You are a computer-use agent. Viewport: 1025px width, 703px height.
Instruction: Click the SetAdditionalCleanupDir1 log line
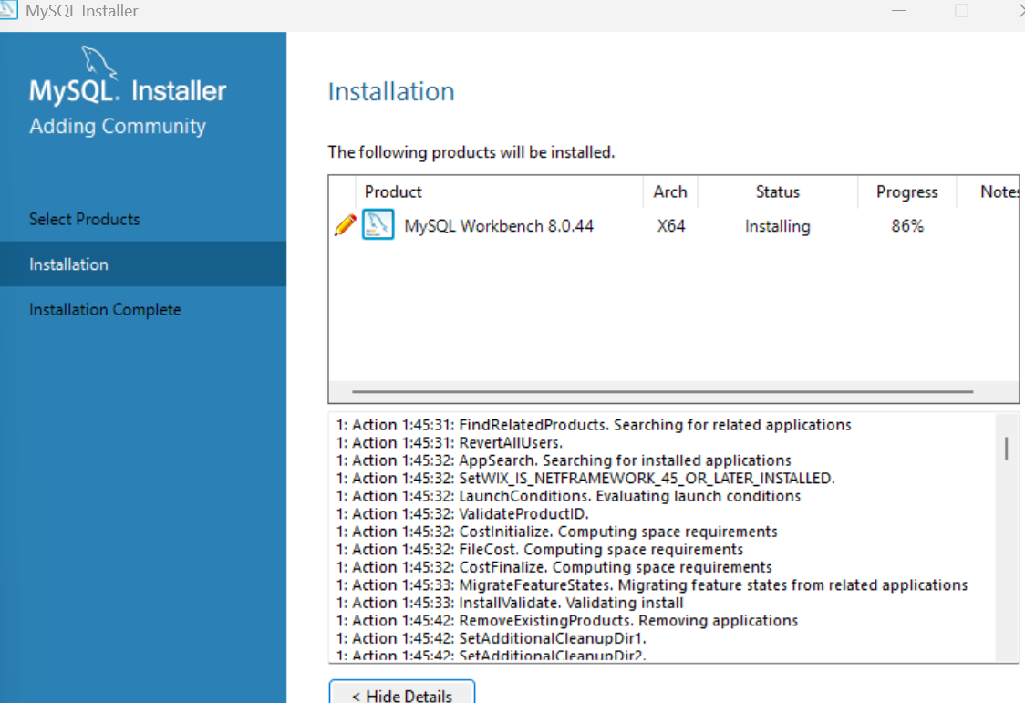pos(491,638)
